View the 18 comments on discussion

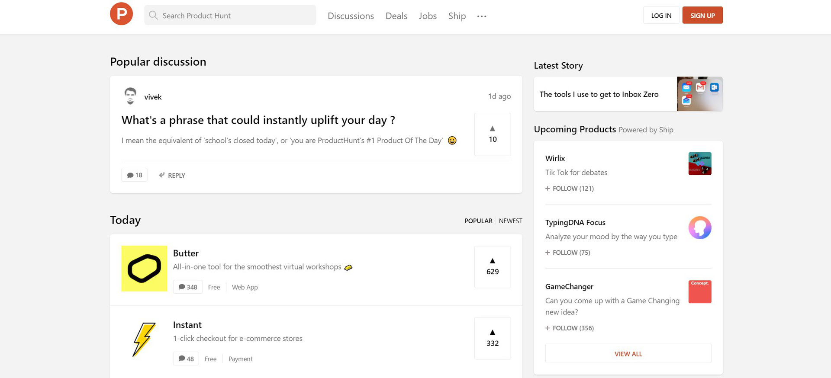[x=135, y=175]
